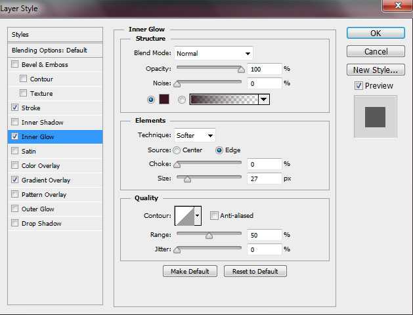Enable the Drop Shadow checkbox

15,224
